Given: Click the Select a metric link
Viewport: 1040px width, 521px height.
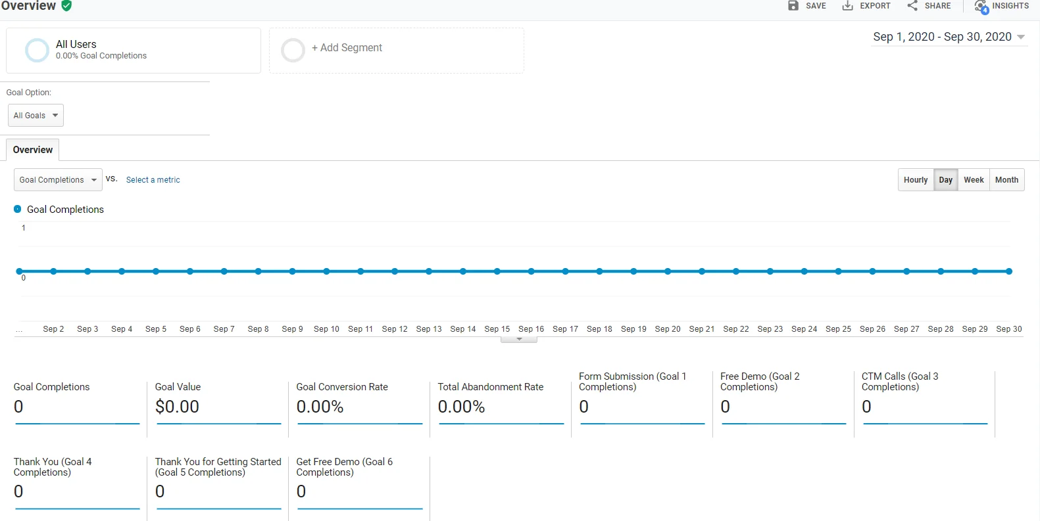Looking at the screenshot, I should point(153,180).
